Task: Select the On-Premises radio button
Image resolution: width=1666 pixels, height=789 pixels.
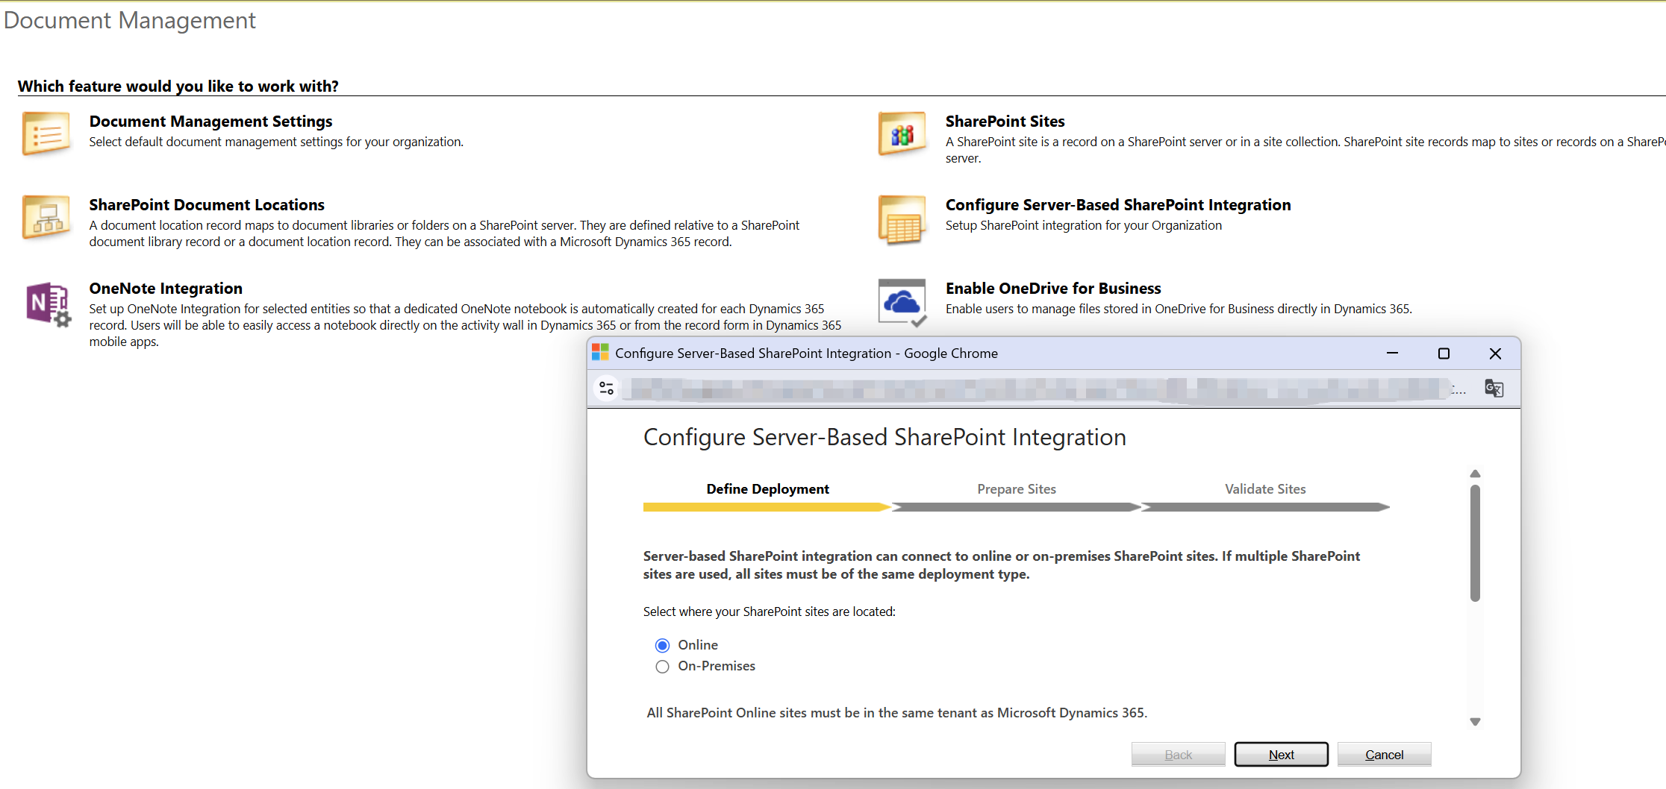Action: click(x=662, y=667)
